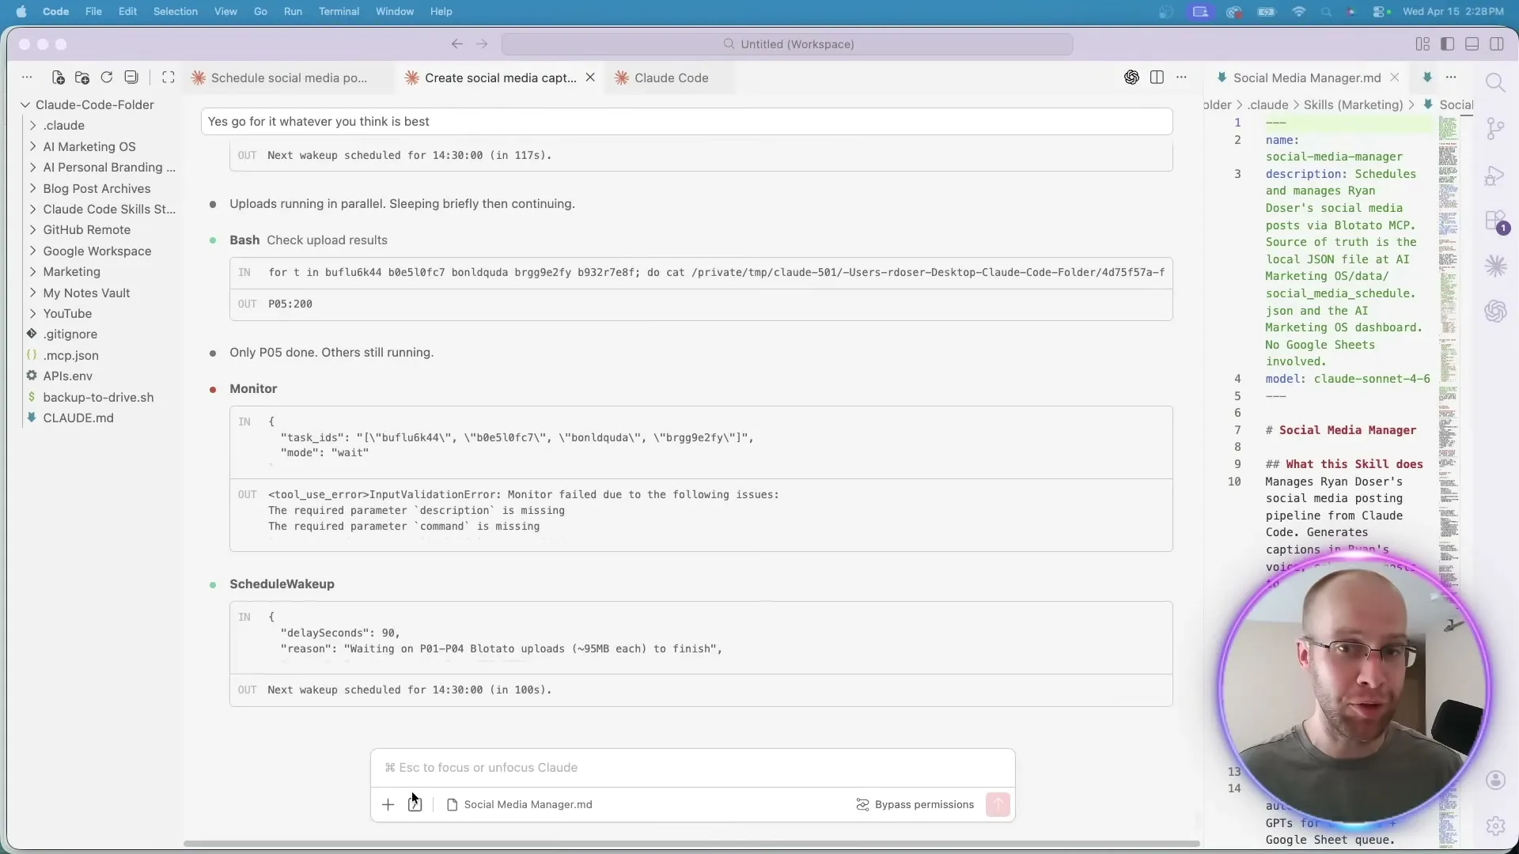1519x854 pixels.
Task: Expand the Blog Post Archives folder
Action: [96, 188]
